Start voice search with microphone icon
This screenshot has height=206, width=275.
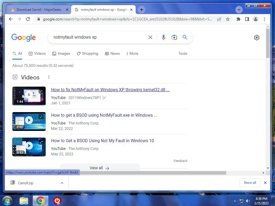tap(164, 37)
